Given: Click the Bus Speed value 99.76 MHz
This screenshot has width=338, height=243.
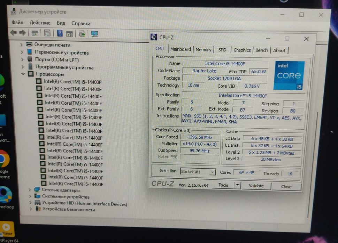Looking at the screenshot, I should click(199, 151).
